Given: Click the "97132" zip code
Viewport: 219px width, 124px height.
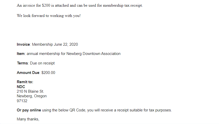Looking at the screenshot, I should click(22, 101).
